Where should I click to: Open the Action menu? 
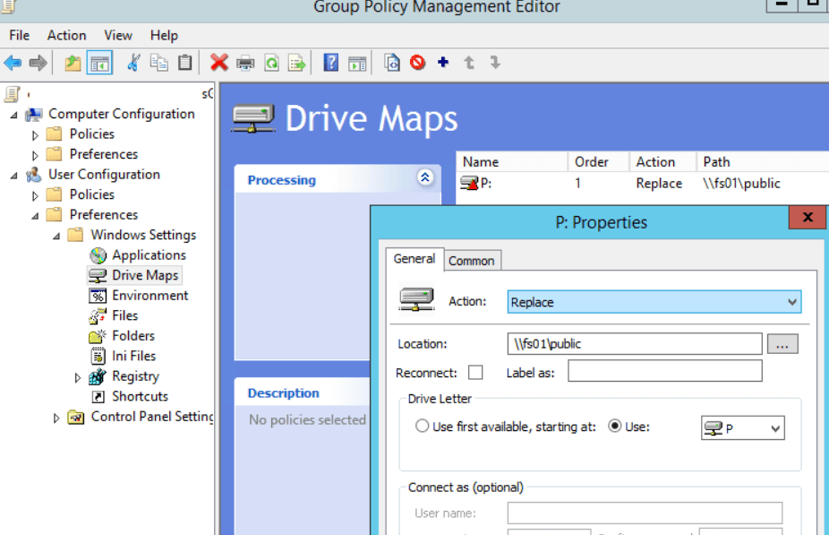point(66,36)
